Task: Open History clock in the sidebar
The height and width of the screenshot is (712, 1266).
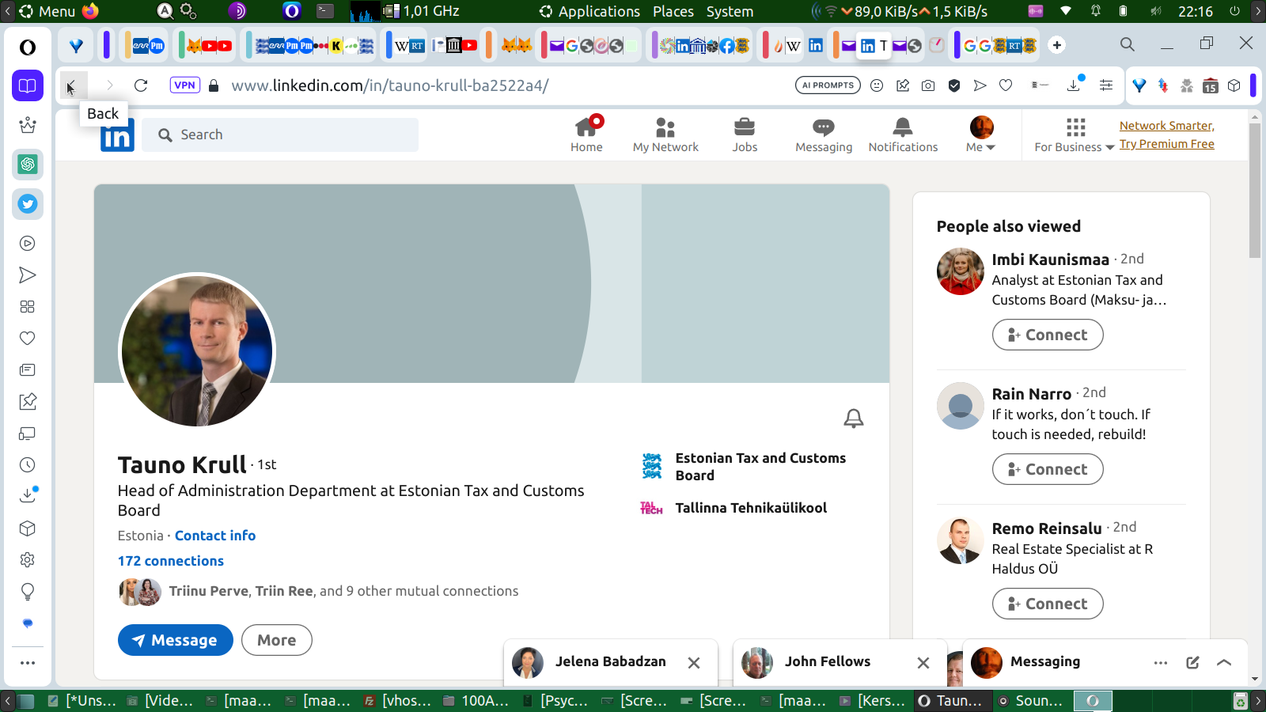Action: [28, 465]
